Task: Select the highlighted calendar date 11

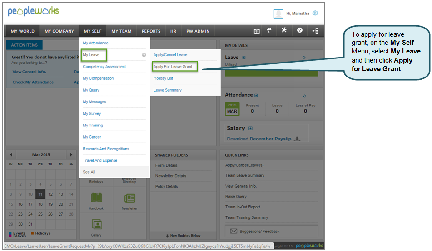Action: pyautogui.click(x=40, y=194)
